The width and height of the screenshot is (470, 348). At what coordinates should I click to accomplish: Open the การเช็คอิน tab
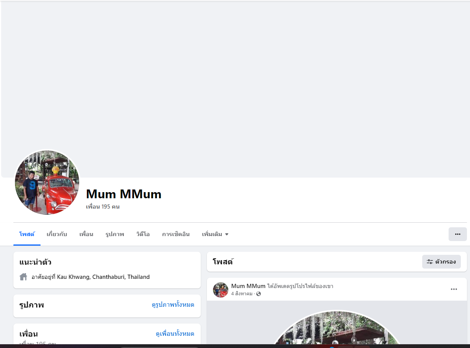point(176,234)
